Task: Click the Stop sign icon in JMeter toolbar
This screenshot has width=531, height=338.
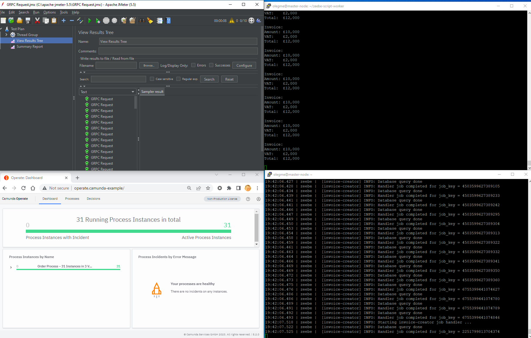Action: (106, 21)
